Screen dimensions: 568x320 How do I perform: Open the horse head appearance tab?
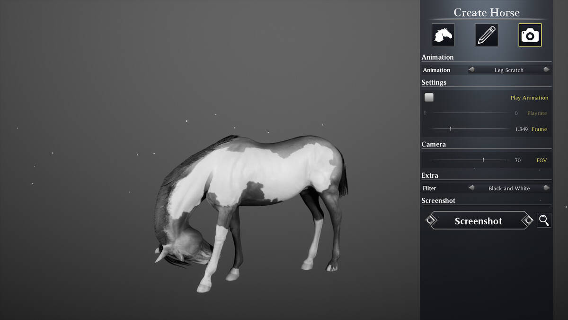click(x=443, y=35)
